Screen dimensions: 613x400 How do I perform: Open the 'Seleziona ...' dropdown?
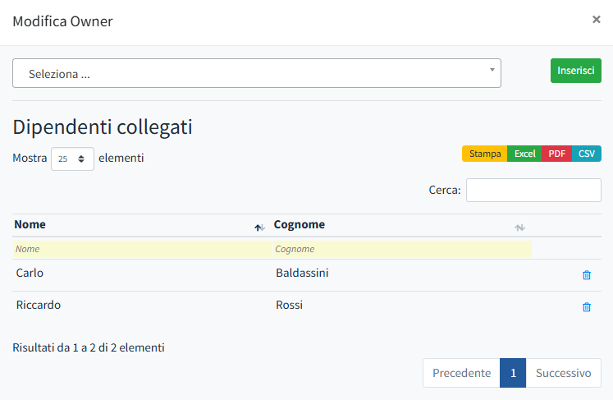(256, 73)
